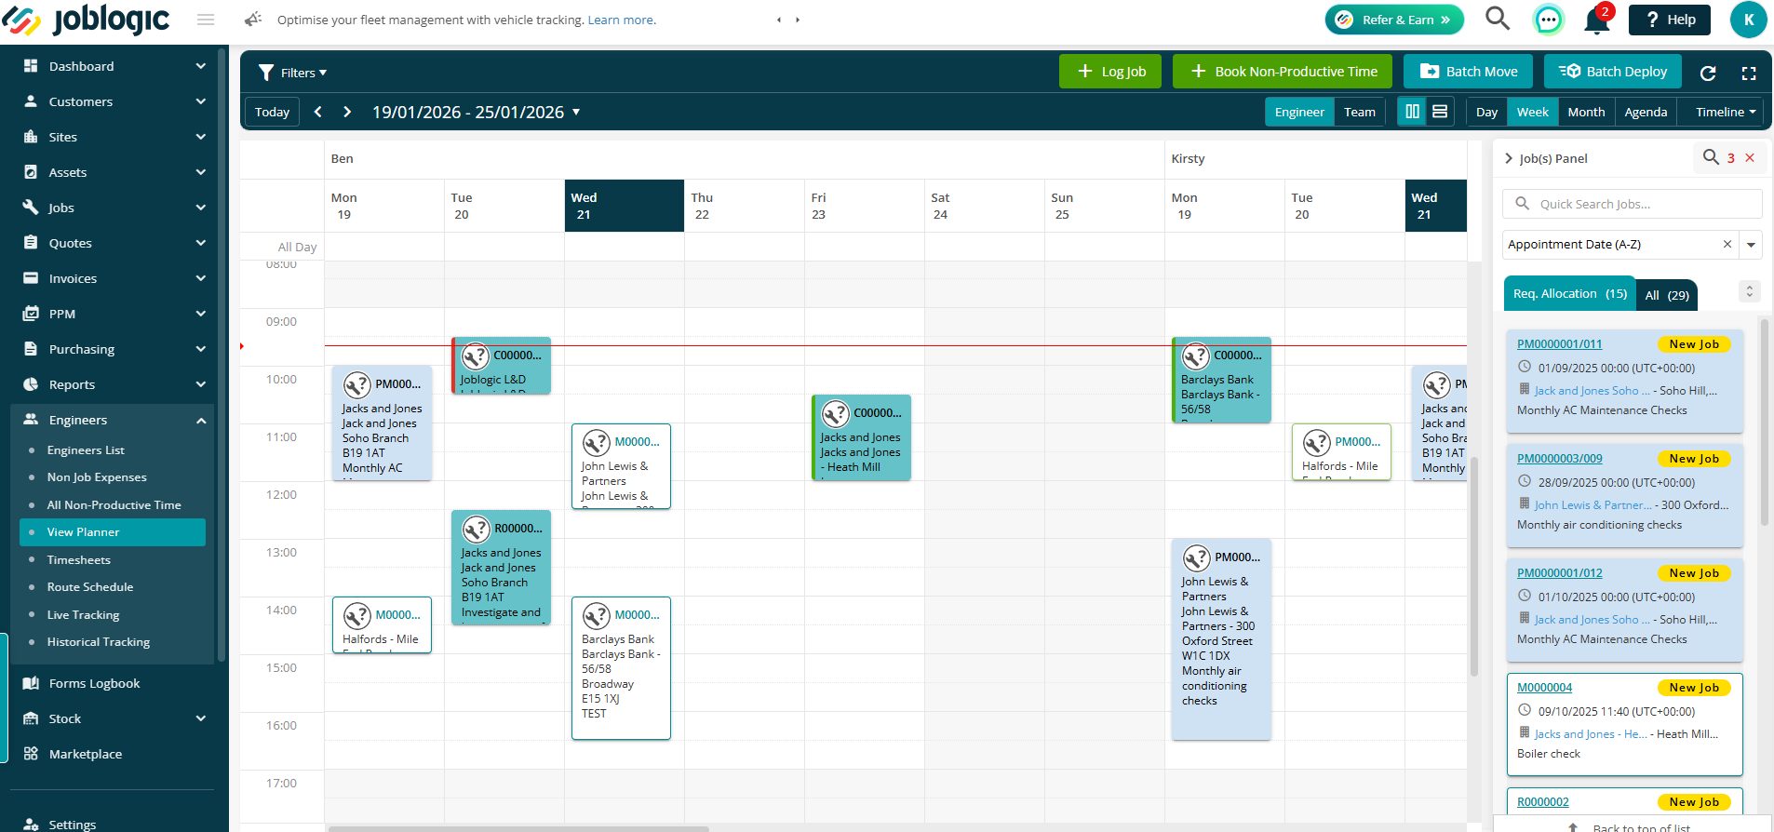Open the Timeline view dropdown
Screen dimensions: 1774x832
coord(1725,112)
